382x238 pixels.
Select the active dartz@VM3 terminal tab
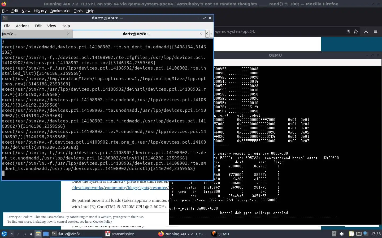(x=138, y=34)
